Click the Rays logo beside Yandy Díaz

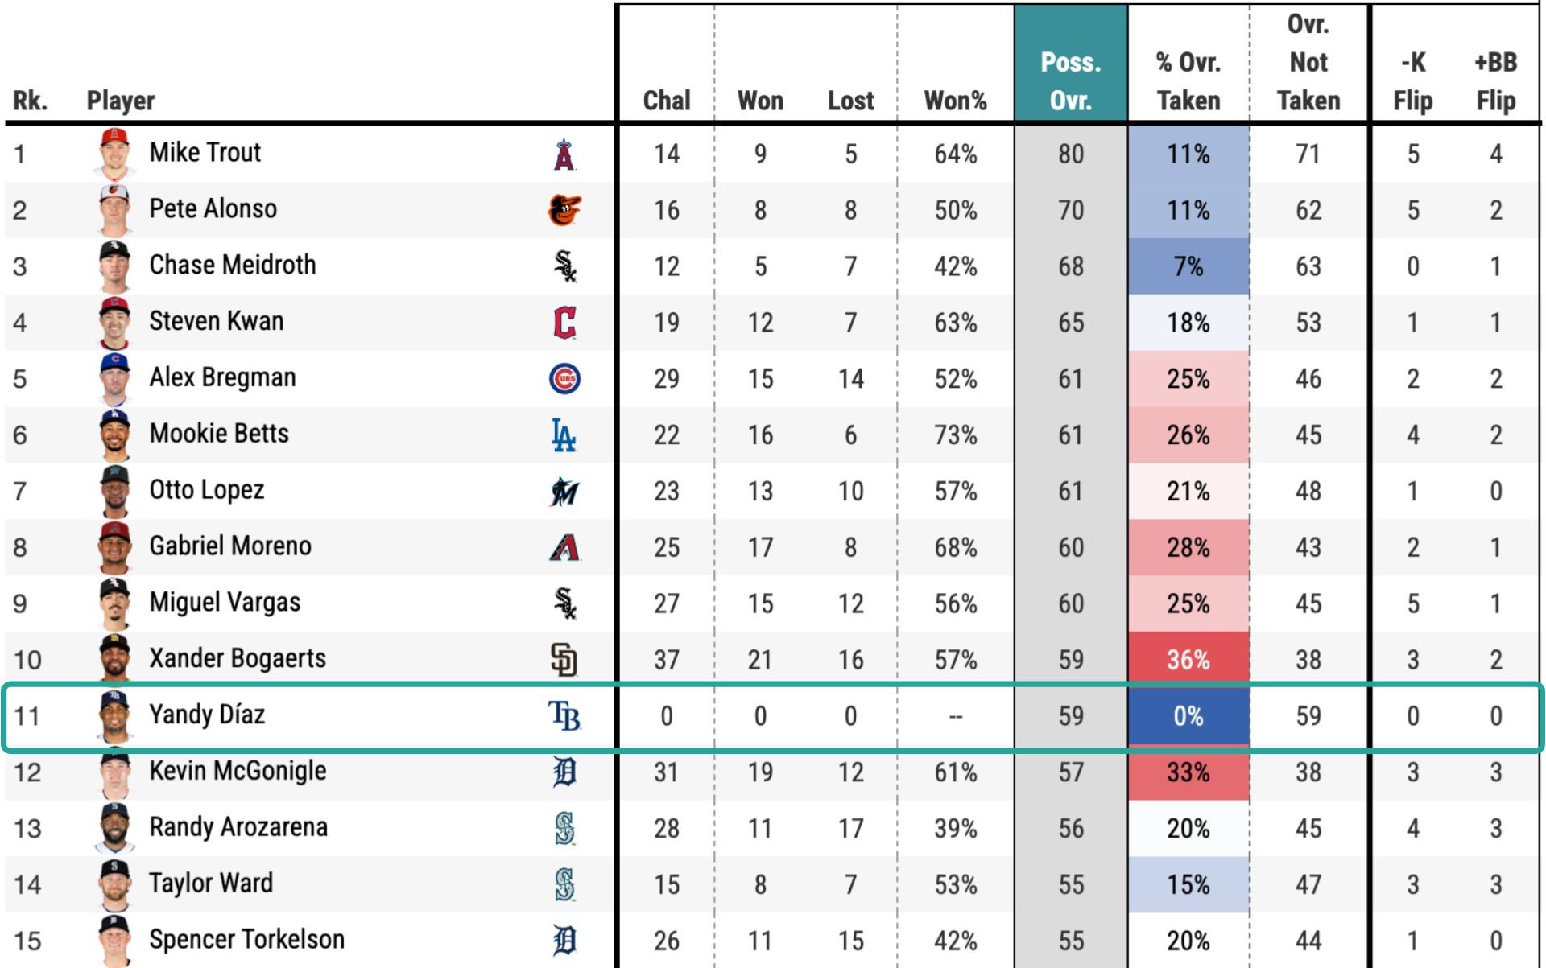(x=564, y=715)
